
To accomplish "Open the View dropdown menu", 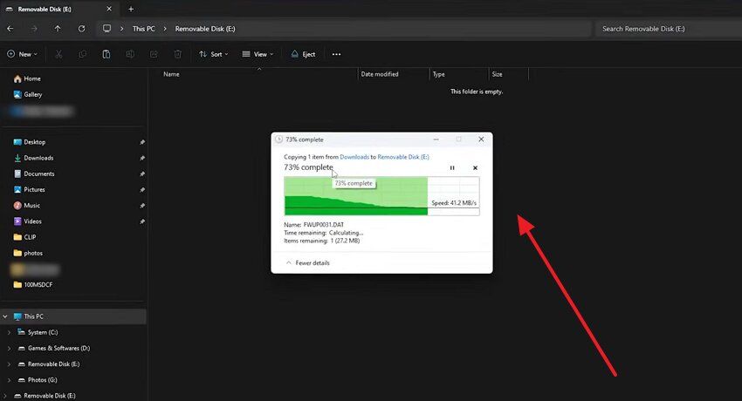I will tap(258, 54).
